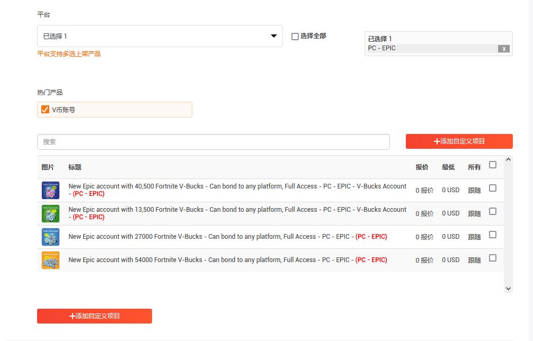The height and width of the screenshot is (341, 533).
Task: Click the 13,500 Fortnite V-Bucks title text
Action: [237, 213]
